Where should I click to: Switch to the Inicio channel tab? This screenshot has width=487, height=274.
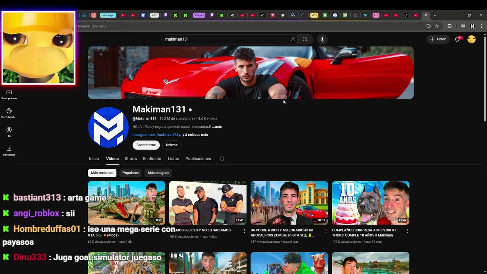click(94, 159)
